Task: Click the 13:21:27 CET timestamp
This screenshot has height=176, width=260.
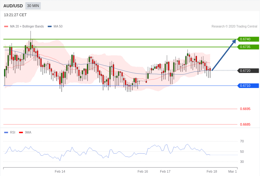Action: point(15,15)
